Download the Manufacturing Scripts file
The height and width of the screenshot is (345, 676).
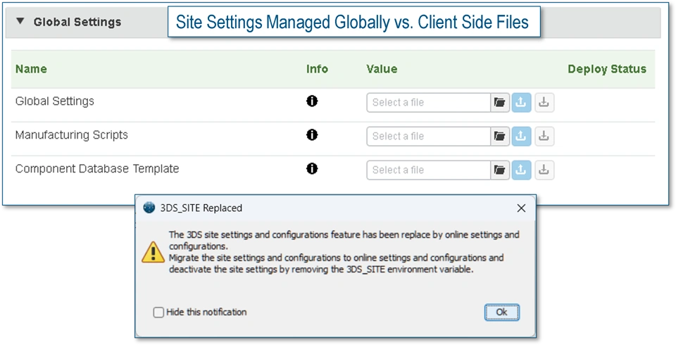click(x=544, y=136)
